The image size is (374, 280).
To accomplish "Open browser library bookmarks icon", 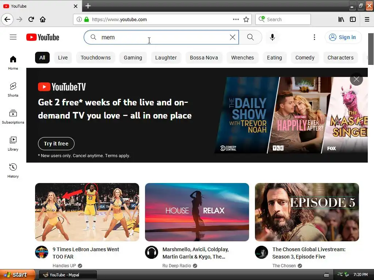I will (x=341, y=19).
